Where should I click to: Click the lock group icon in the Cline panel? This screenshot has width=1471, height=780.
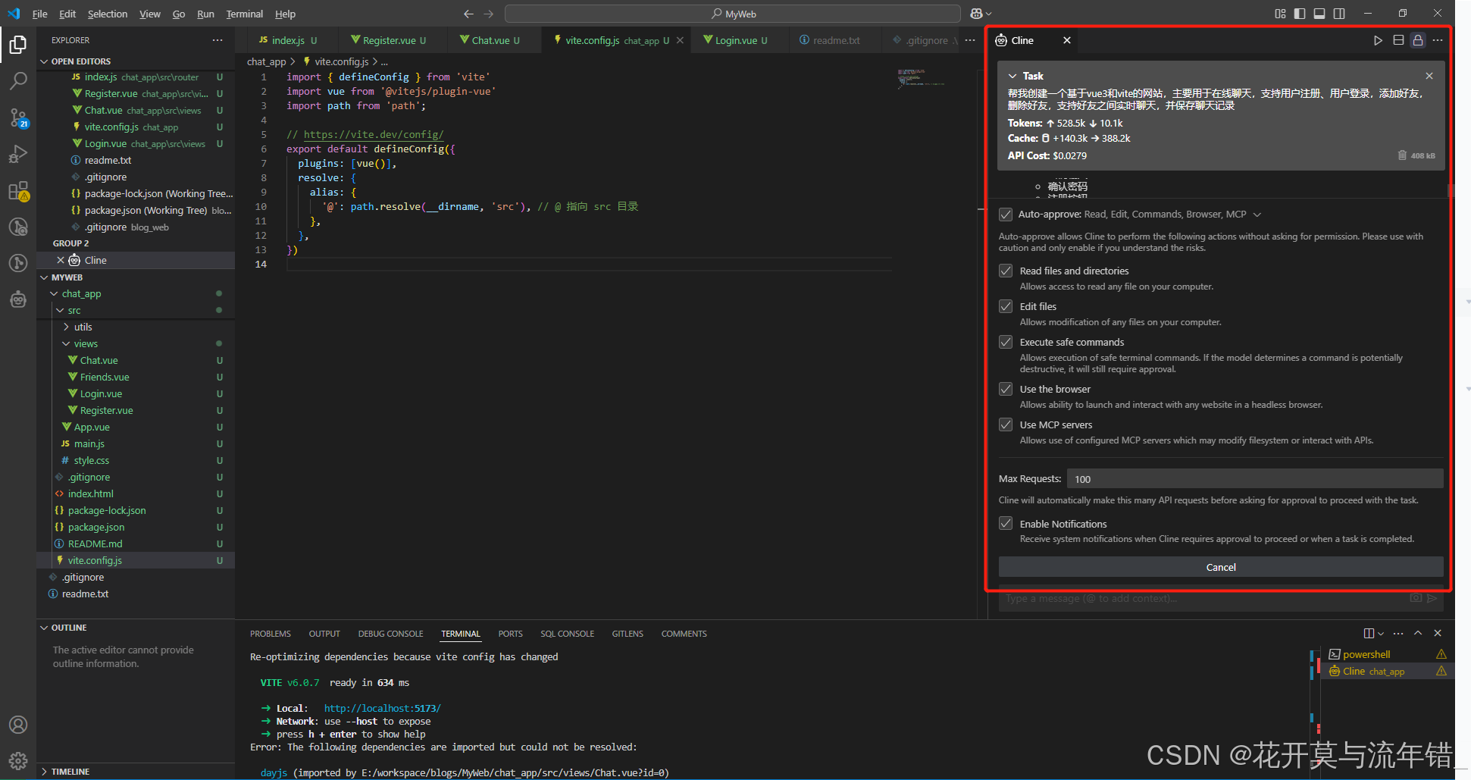point(1418,40)
